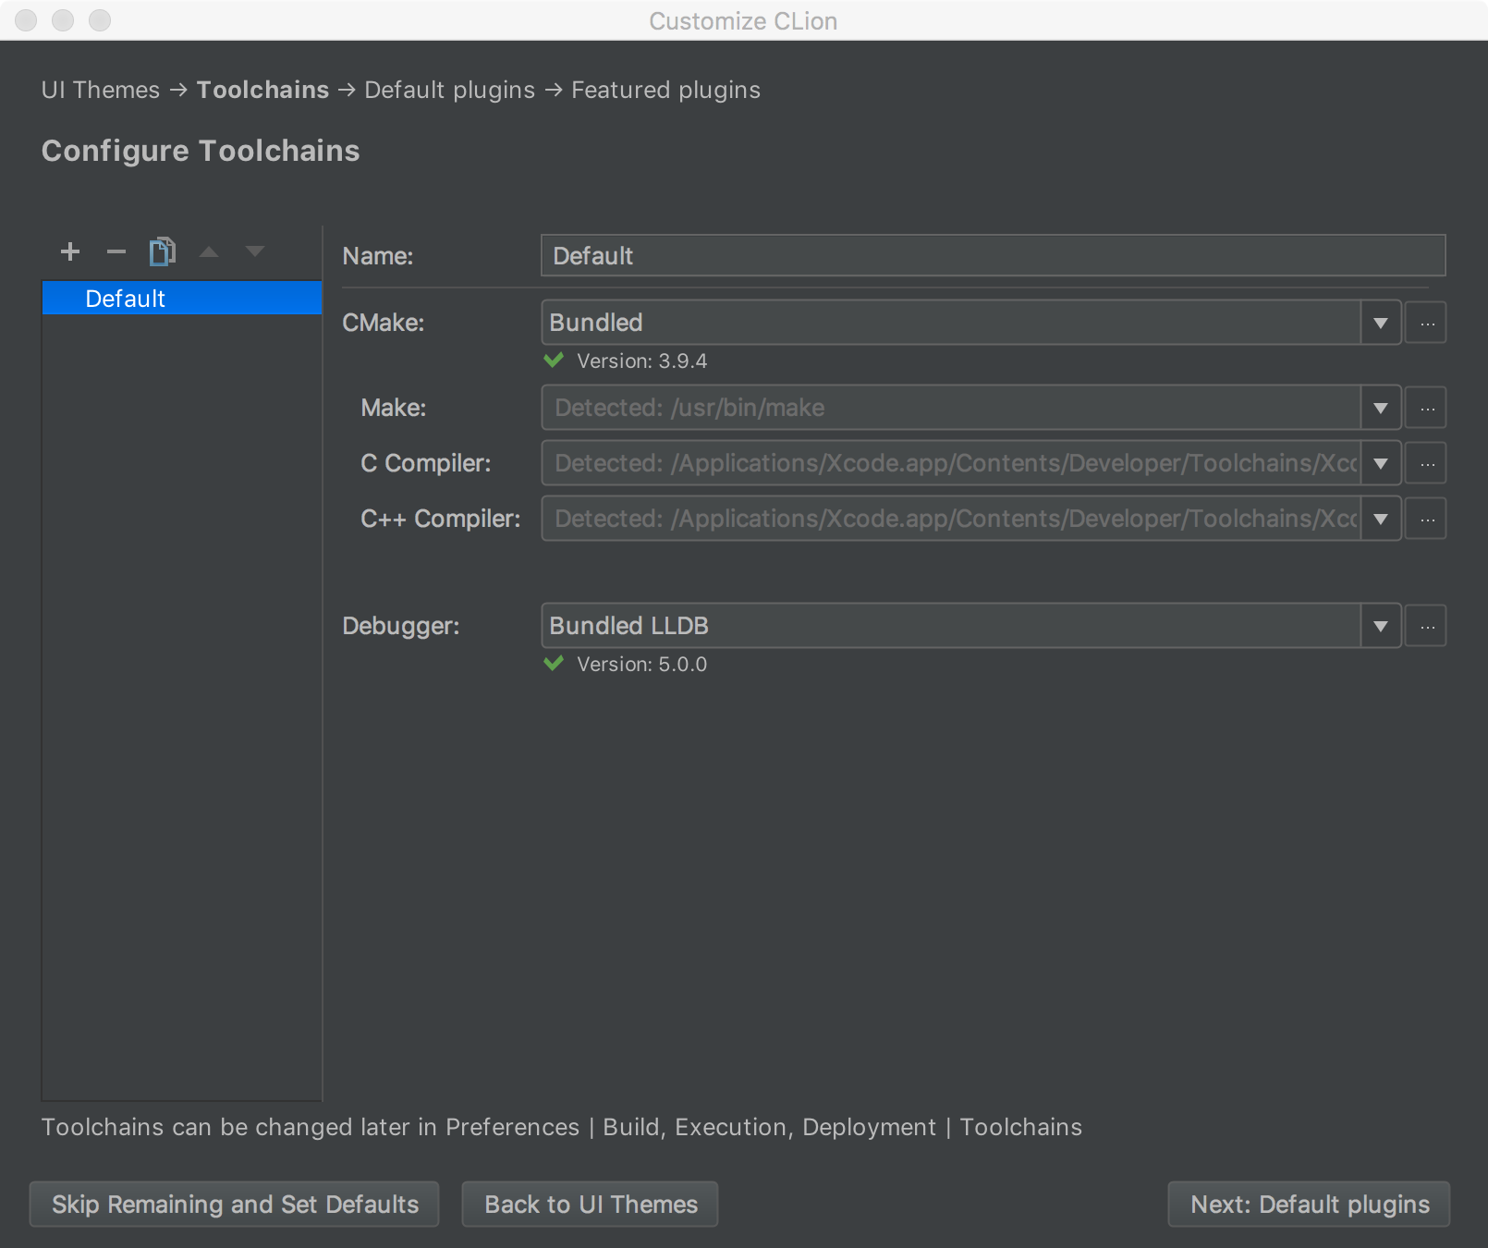Add a new toolchain with plus icon

[70, 251]
